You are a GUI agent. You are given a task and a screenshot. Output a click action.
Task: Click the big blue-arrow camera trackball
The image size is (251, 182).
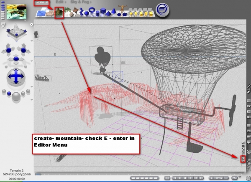coord(16,77)
